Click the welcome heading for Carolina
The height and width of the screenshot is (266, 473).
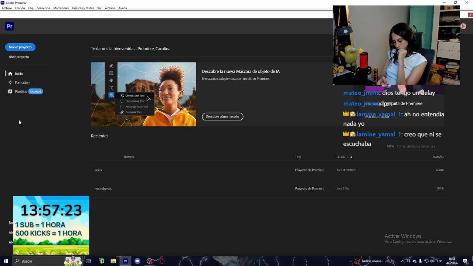pyautogui.click(x=130, y=49)
